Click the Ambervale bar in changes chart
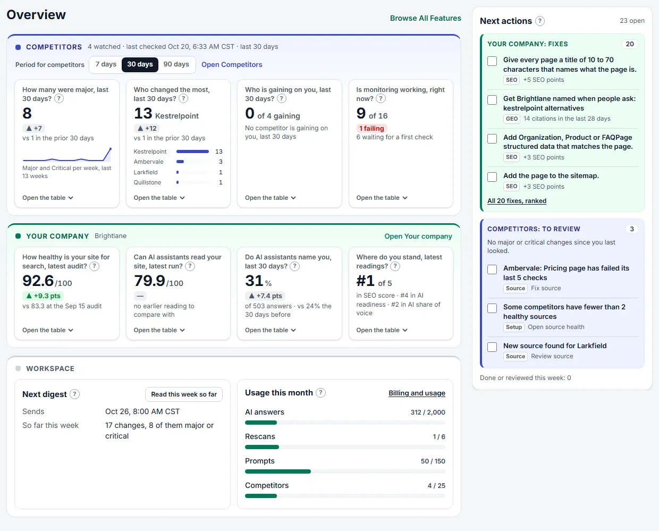The image size is (659, 531). pos(180,162)
